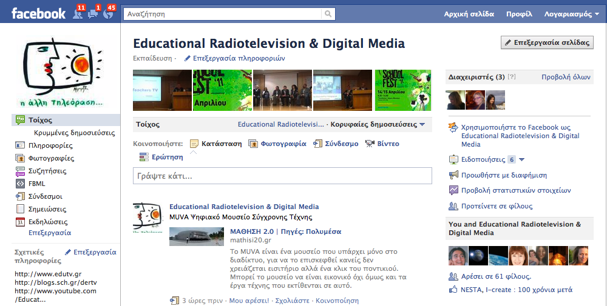The height and width of the screenshot is (306, 607).
Task: Open http://www.edutv.gr link
Action: (48, 274)
